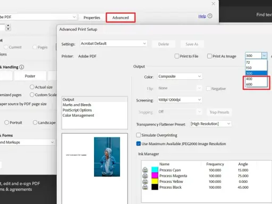Click the copies stepper up arrow

pyautogui.click(x=8, y=25)
